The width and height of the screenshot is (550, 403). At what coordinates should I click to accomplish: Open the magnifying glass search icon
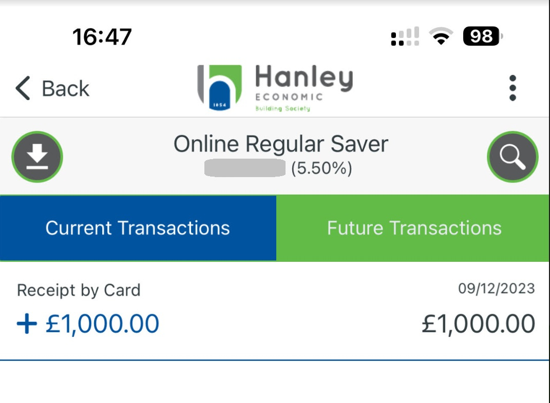(513, 157)
